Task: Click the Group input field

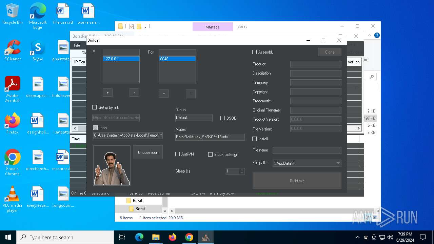Action: 194,118
